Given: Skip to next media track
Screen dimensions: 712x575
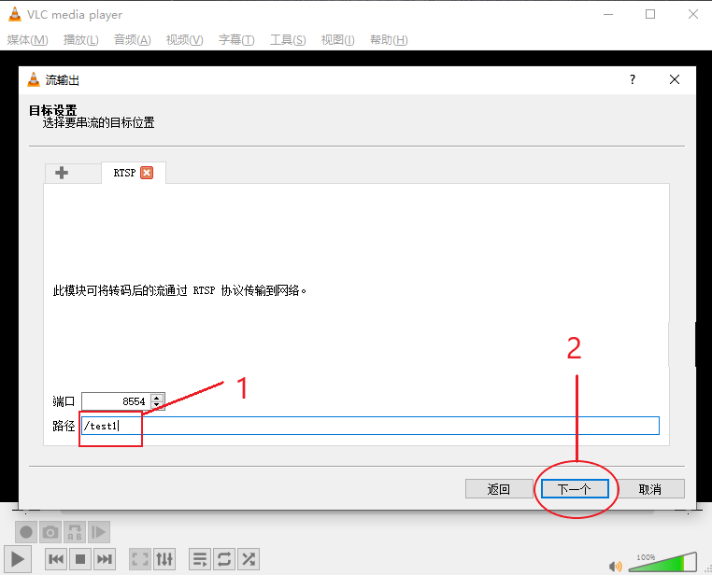Looking at the screenshot, I should tap(105, 559).
